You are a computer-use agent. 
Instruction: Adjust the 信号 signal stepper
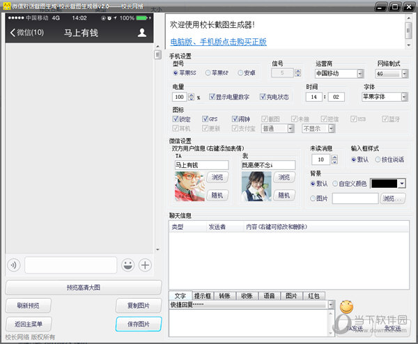click(297, 72)
